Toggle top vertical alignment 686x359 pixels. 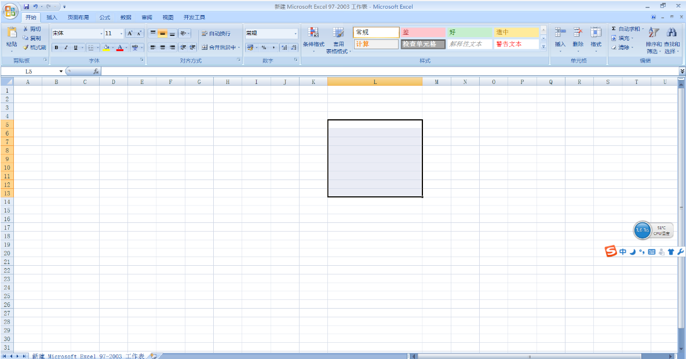pyautogui.click(x=153, y=33)
